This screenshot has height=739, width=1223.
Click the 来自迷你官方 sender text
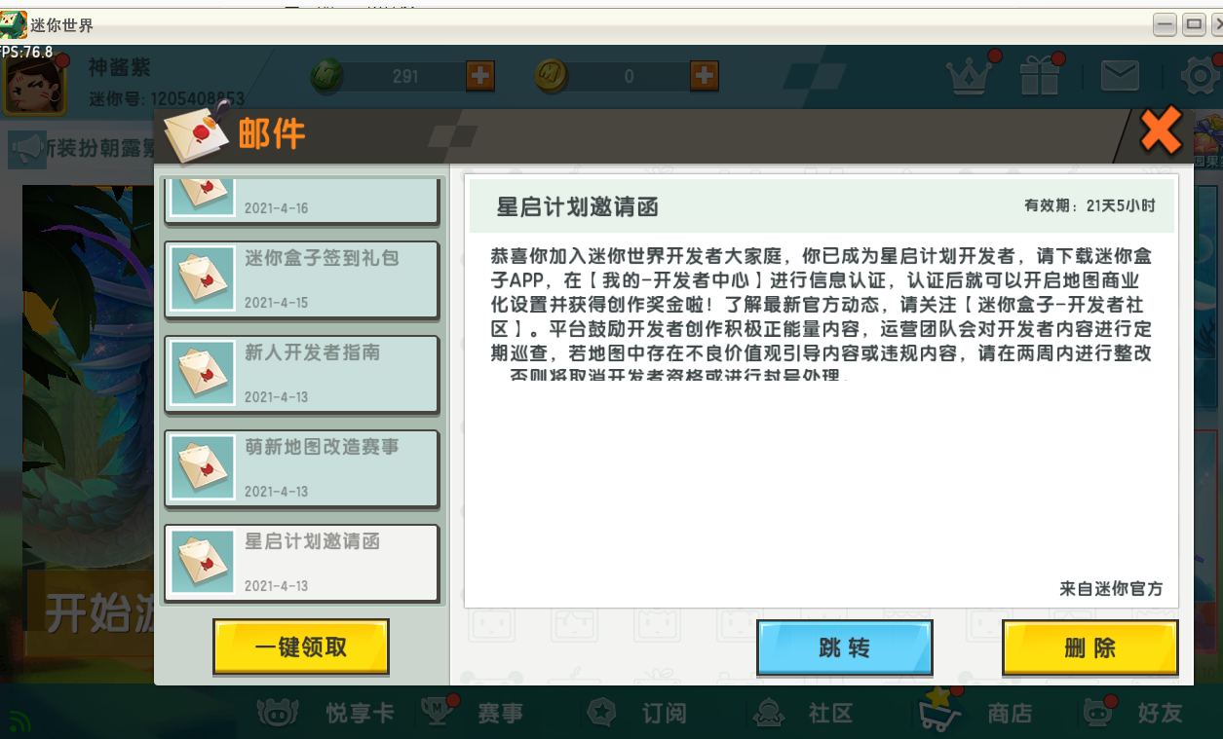pyautogui.click(x=1111, y=589)
